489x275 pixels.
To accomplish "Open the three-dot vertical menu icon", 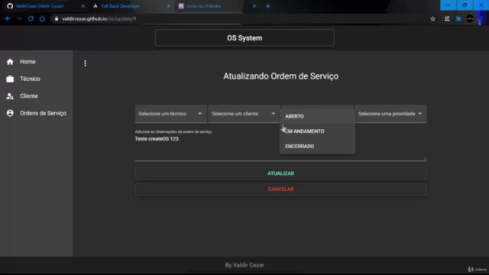I will pyautogui.click(x=85, y=63).
